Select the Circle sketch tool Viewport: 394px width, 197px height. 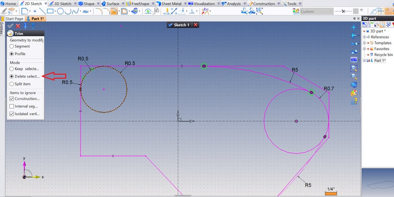(61, 11)
